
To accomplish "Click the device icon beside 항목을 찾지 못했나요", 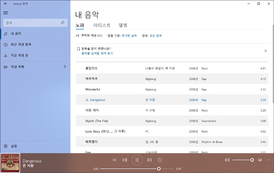I will coord(78,49).
